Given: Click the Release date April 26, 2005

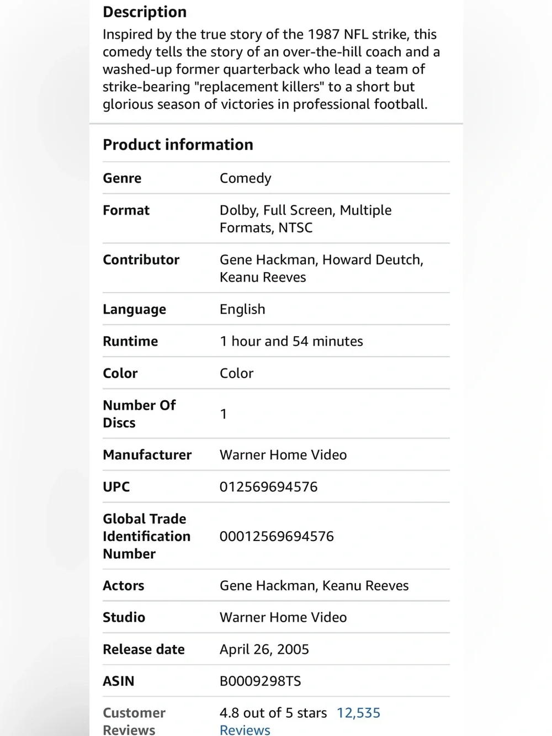Looking at the screenshot, I should [264, 649].
